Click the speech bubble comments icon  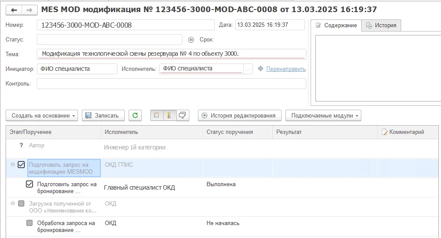click(182, 115)
